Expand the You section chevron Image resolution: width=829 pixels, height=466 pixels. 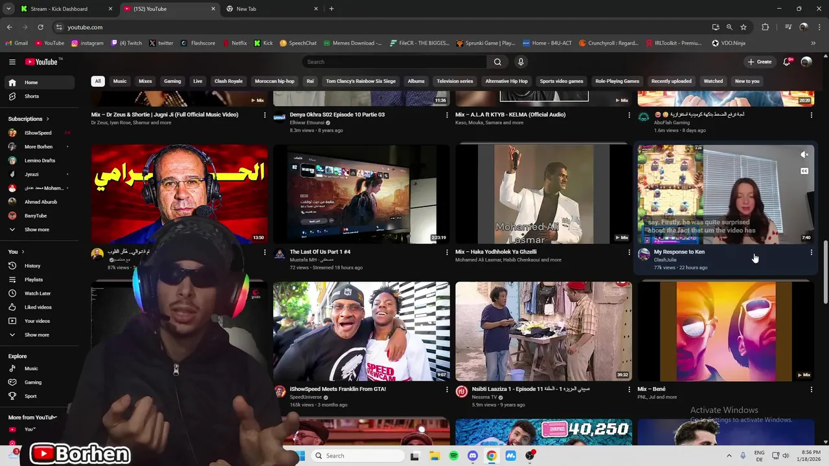(23, 252)
